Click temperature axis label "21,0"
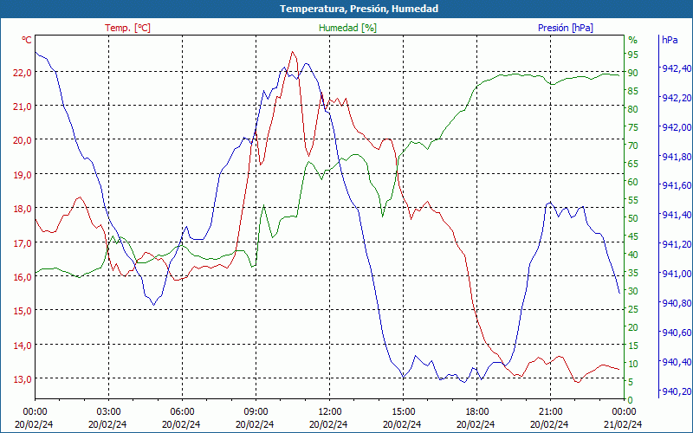This screenshot has height=433, width=693. coord(23,107)
